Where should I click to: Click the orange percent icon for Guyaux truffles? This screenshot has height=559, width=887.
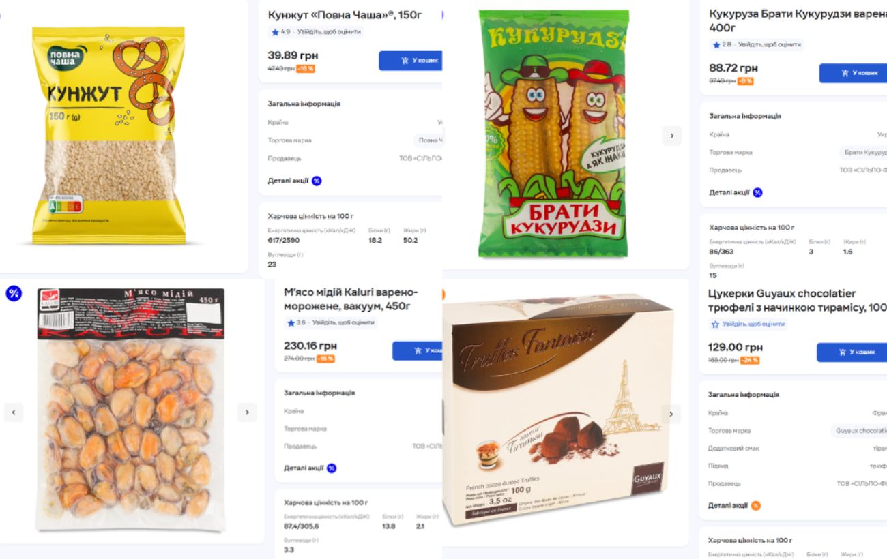coord(755,506)
